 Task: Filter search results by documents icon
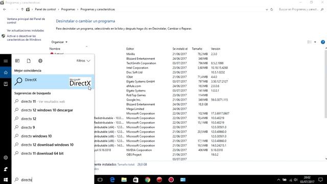coord(29,61)
